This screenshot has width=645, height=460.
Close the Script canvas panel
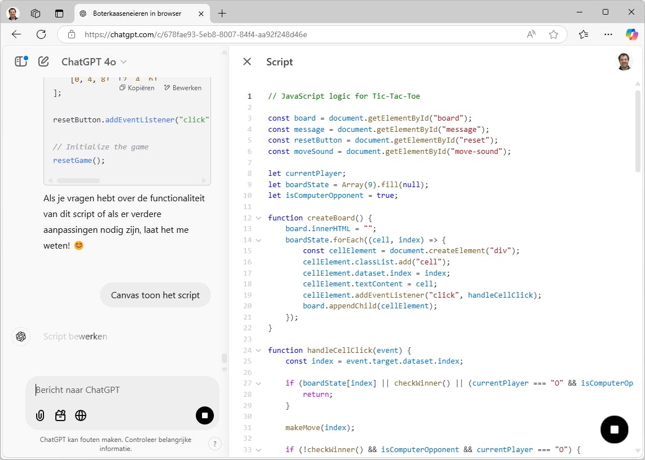[247, 61]
